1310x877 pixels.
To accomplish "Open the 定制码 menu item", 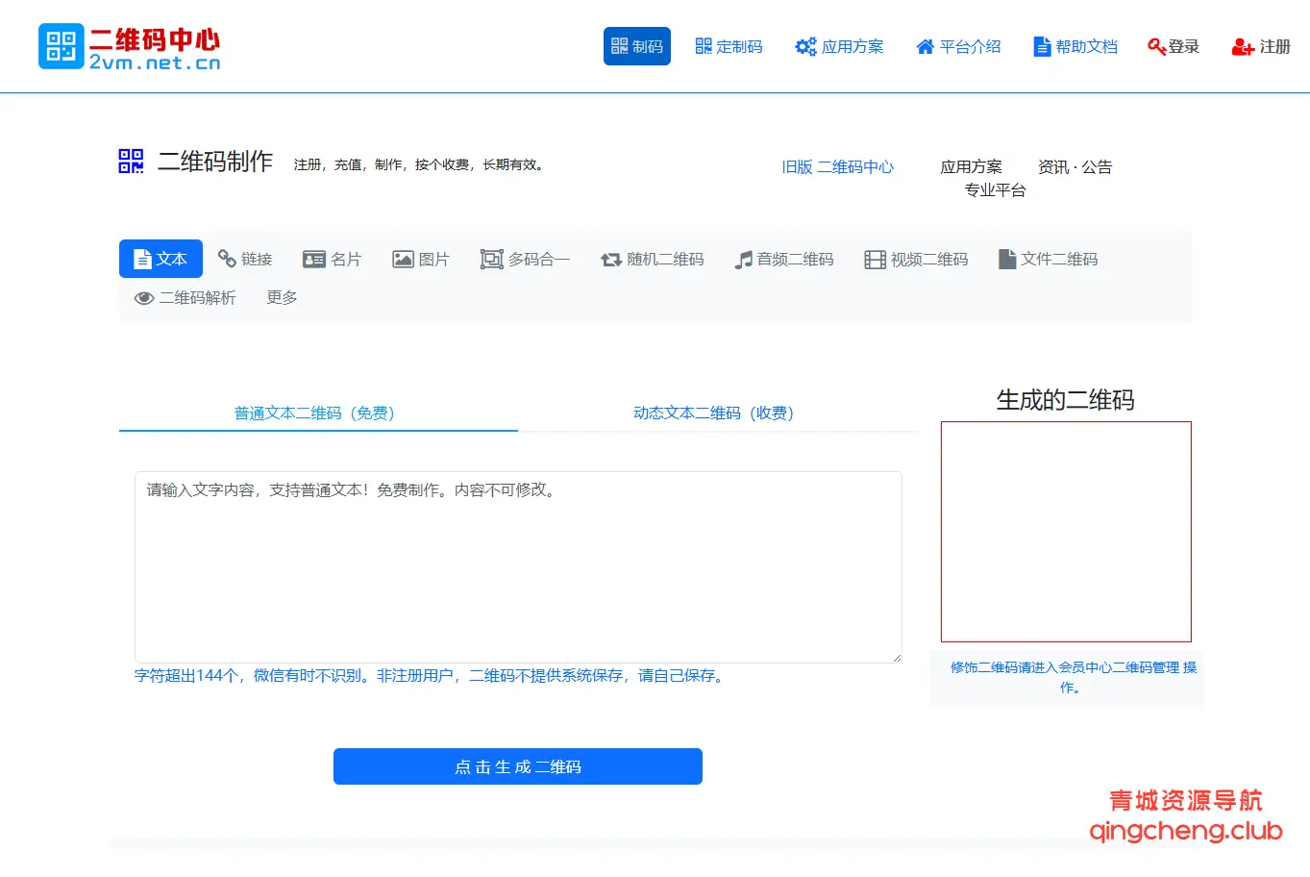I will click(x=729, y=46).
